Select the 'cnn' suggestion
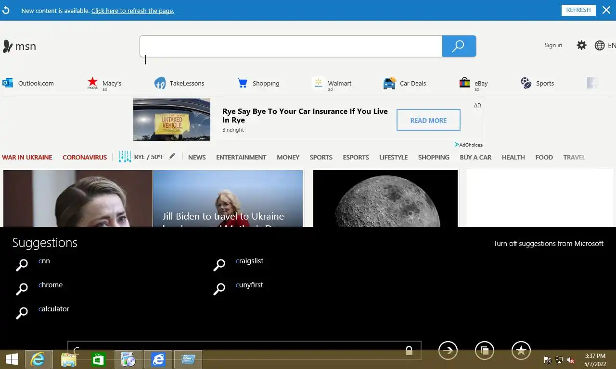616x369 pixels. [44, 261]
